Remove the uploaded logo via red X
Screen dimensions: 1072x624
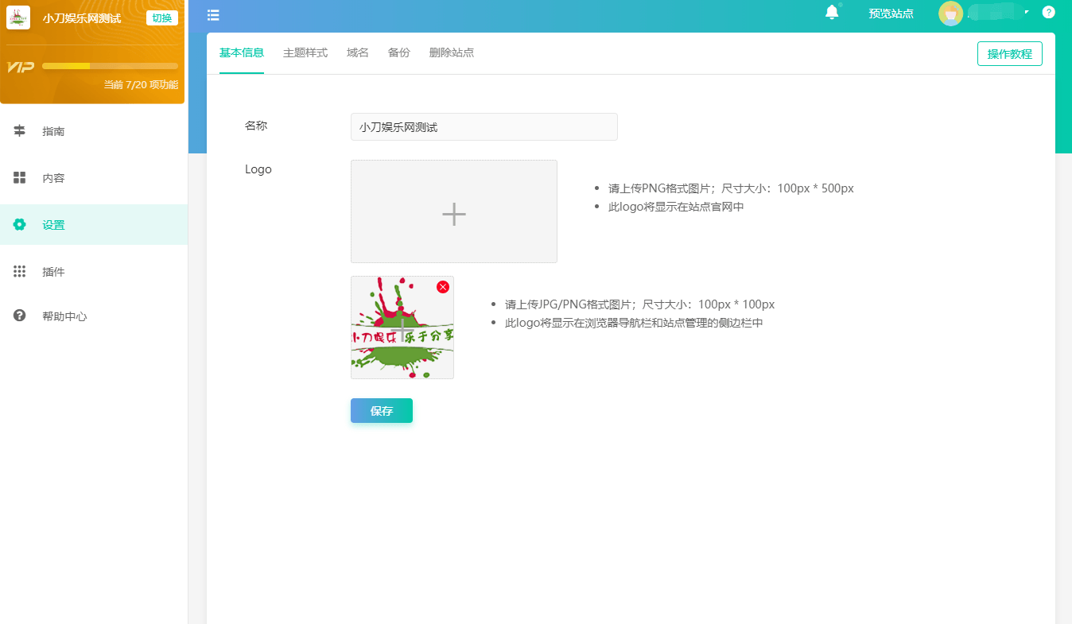[443, 287]
